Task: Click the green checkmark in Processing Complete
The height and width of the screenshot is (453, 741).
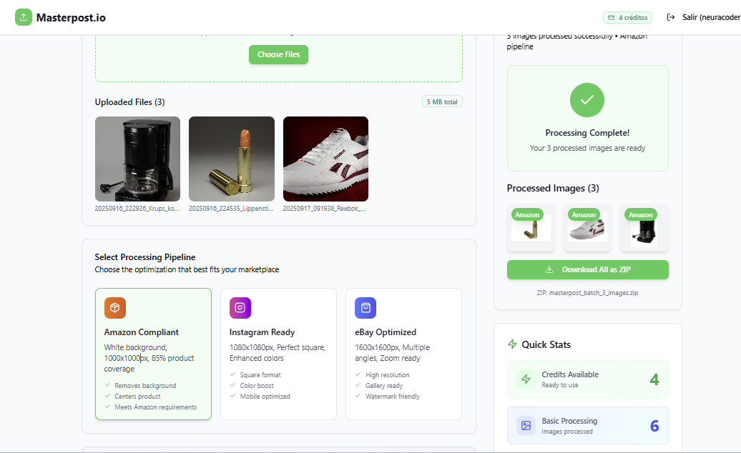Action: tap(587, 100)
